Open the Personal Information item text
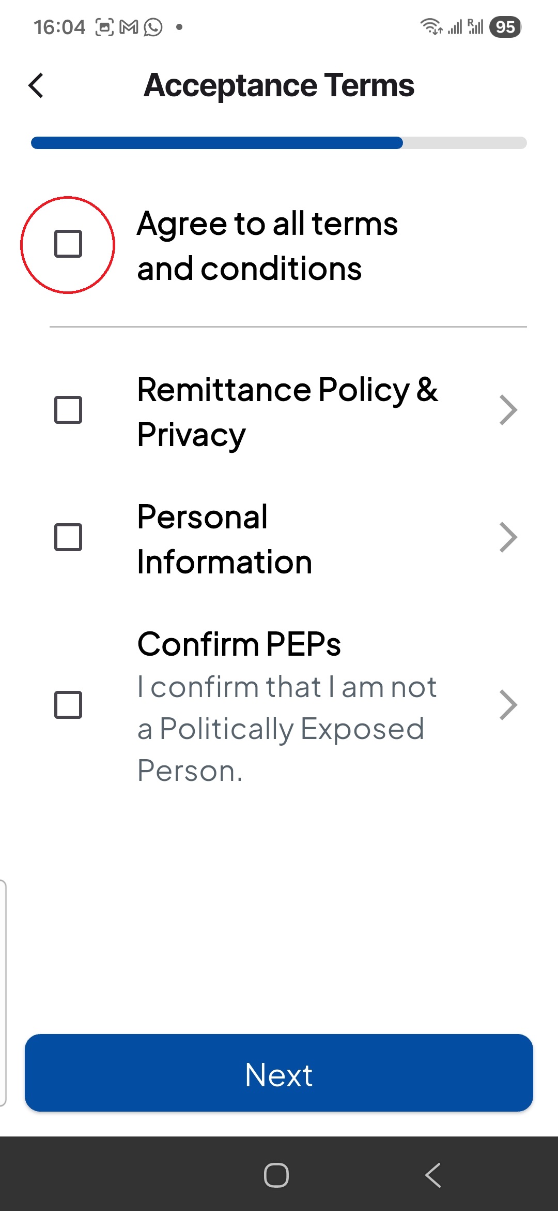558x1211 pixels. click(x=225, y=539)
